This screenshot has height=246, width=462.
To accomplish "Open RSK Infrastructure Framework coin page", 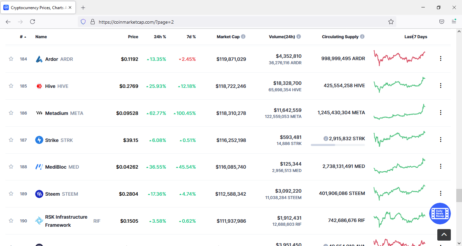I will click(x=66, y=221).
